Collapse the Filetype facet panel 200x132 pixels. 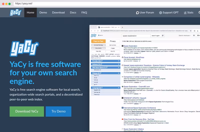tap(105, 73)
